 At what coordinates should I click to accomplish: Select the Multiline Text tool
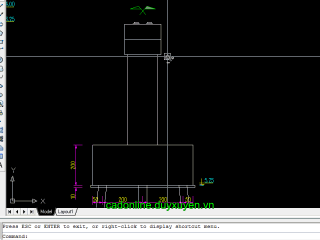pyautogui.click(x=1, y=165)
